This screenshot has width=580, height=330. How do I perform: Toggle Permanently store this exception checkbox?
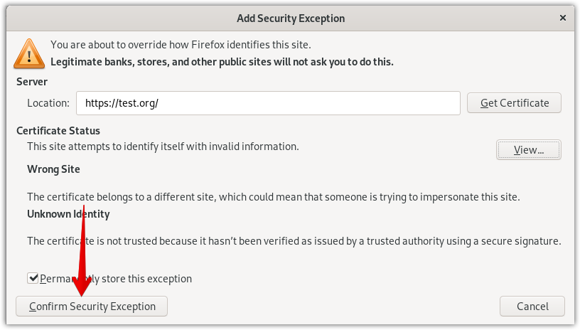coord(33,278)
